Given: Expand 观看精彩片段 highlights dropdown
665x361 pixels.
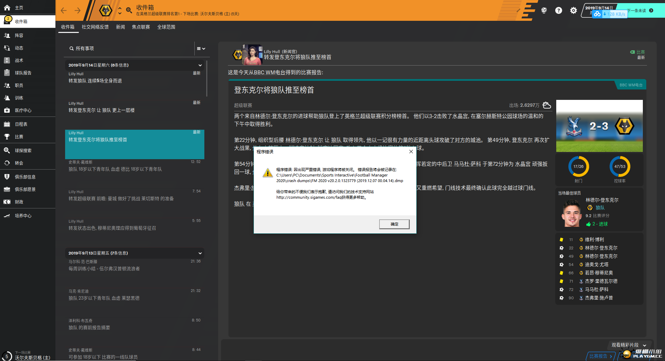Looking at the screenshot, I should click(x=629, y=345).
